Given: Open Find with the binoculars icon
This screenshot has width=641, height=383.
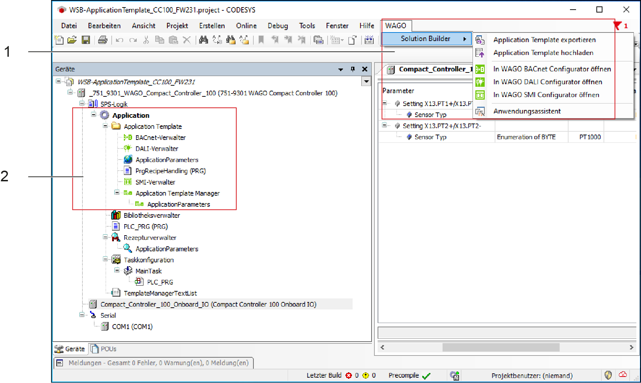Looking at the screenshot, I should point(203,40).
